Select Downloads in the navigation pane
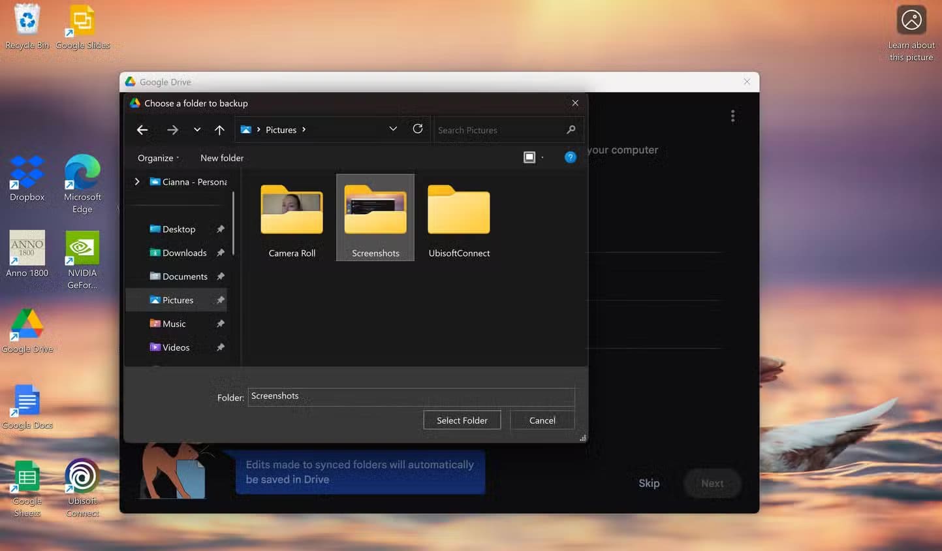Screen dimensions: 942x551 (184, 253)
